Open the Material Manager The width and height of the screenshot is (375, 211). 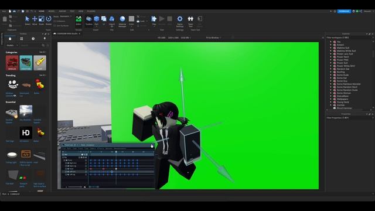click(122, 21)
